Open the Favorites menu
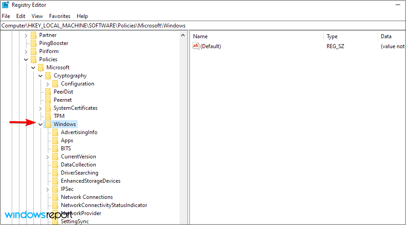This screenshot has height=225, width=406. coord(60,16)
